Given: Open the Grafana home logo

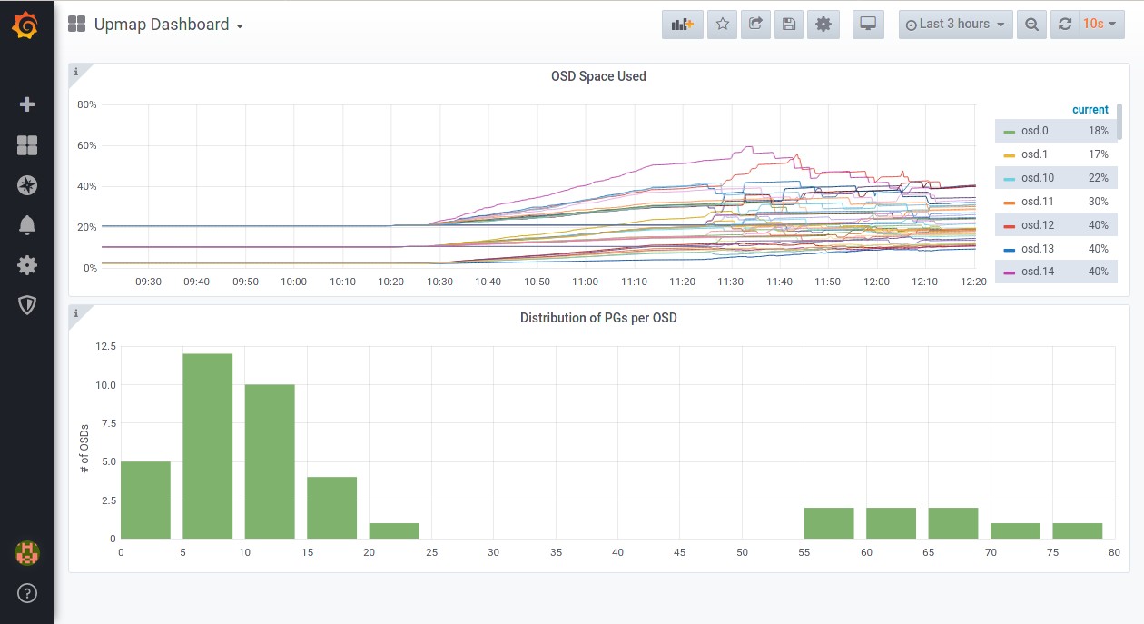Looking at the screenshot, I should tap(26, 26).
